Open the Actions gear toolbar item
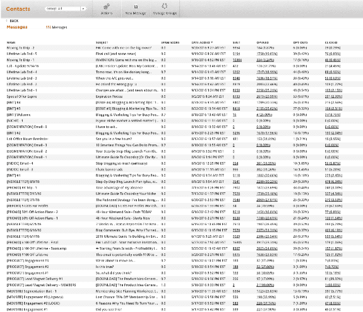Screen dimensions: 363x312 (x=107, y=9)
